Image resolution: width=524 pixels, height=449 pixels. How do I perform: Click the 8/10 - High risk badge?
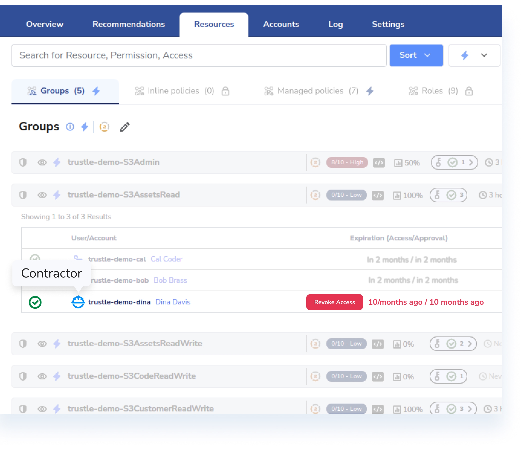[x=347, y=162]
